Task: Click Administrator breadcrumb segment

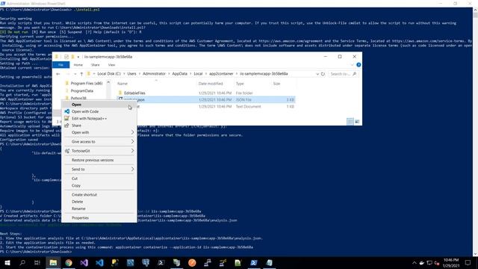Action: click(154, 74)
